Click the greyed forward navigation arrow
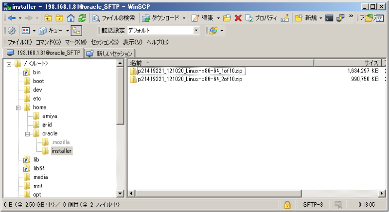The width and height of the screenshot is (389, 212). click(29, 18)
